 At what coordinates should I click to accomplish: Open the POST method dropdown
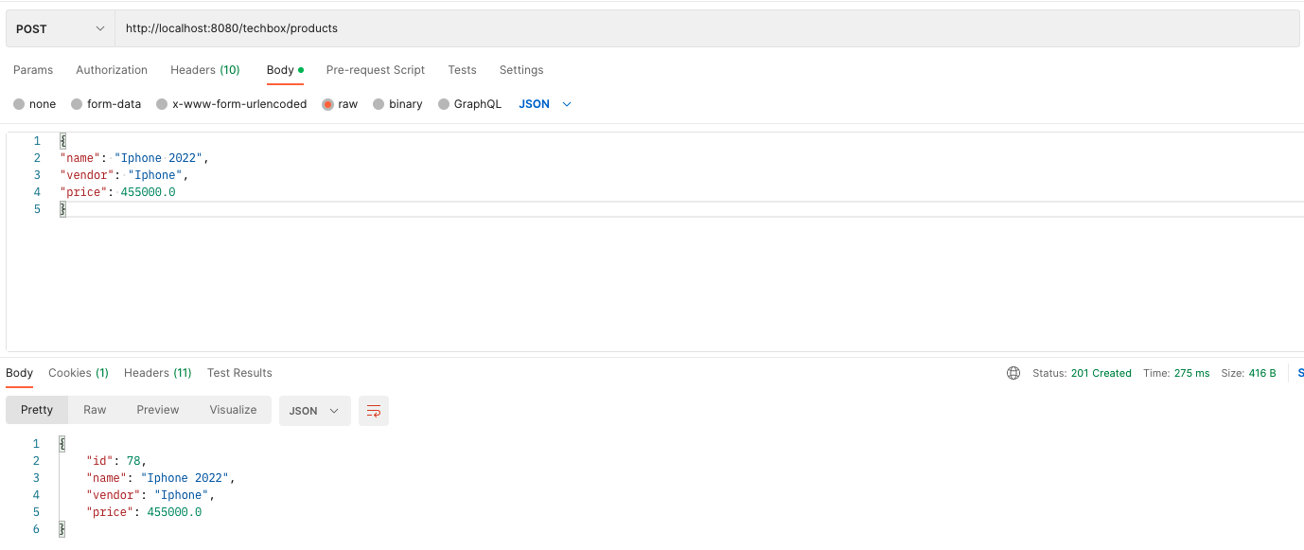pos(61,28)
